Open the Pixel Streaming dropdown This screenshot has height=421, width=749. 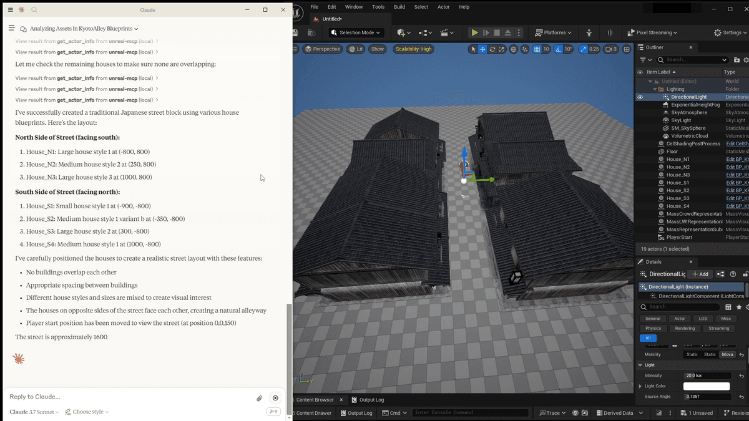tap(652, 32)
